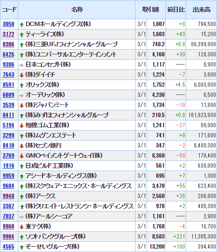The image size is (217, 252).
Task: Click gray flat arrow beside 日本コンセプト
Action: [x=22, y=65]
